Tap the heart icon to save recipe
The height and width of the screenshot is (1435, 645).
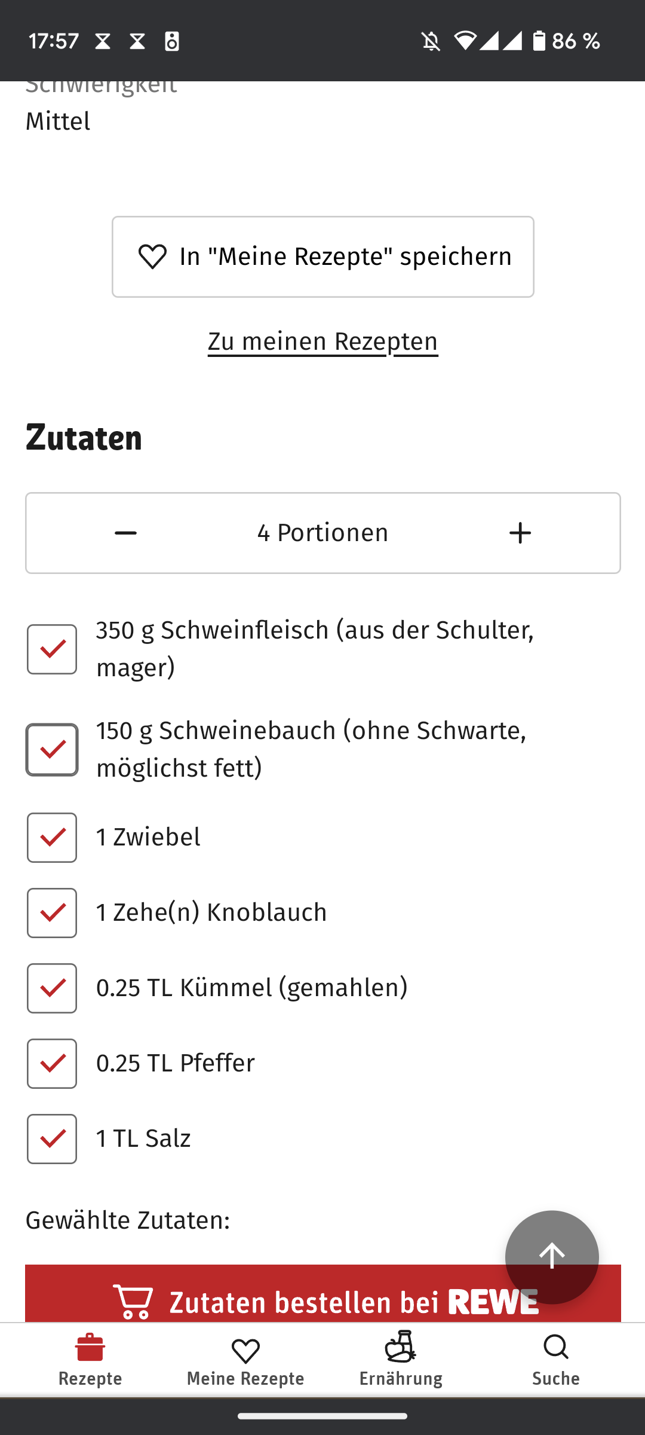coord(152,257)
